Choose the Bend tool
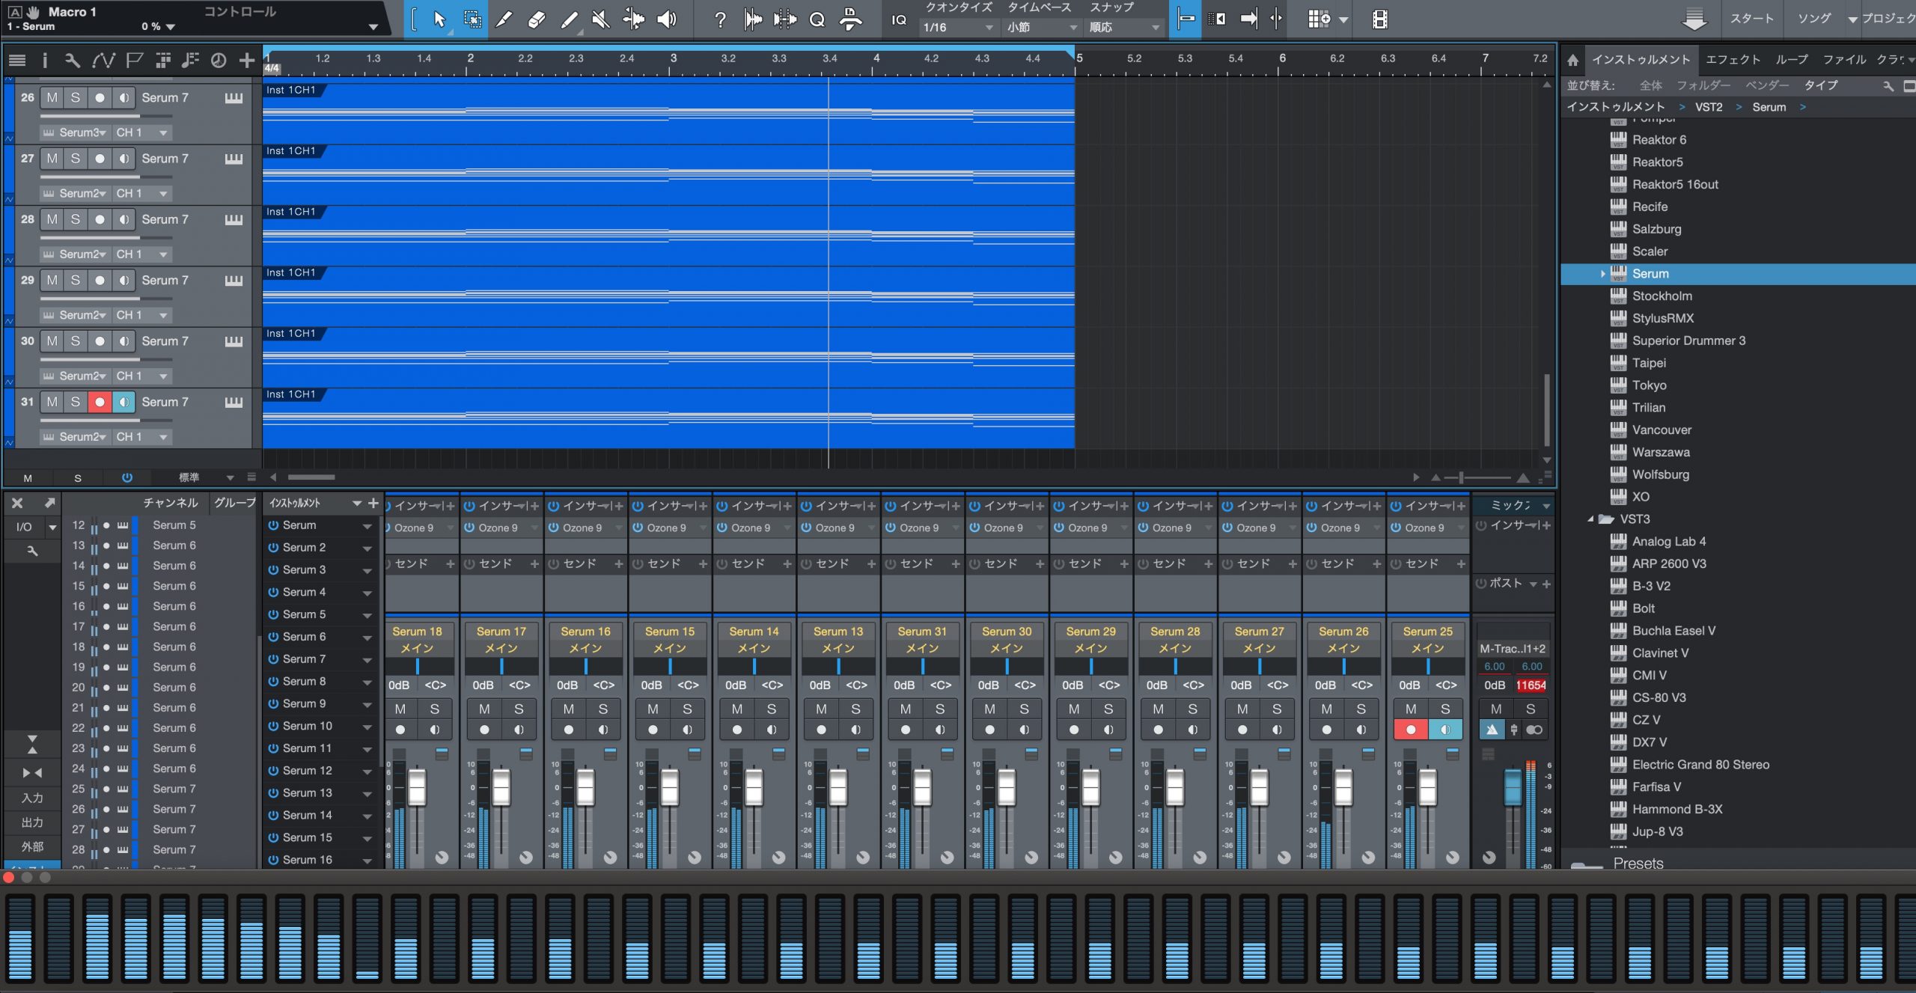The height and width of the screenshot is (993, 1916). click(634, 19)
